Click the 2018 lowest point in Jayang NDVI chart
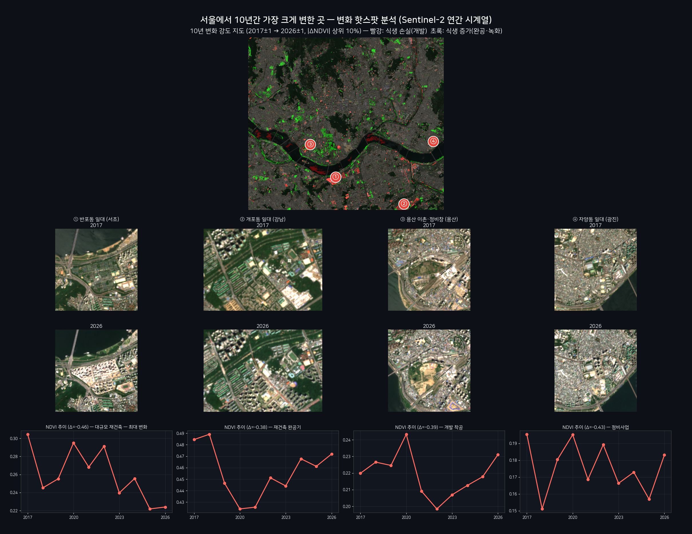Screen dimensions: 692x534 tap(542, 509)
